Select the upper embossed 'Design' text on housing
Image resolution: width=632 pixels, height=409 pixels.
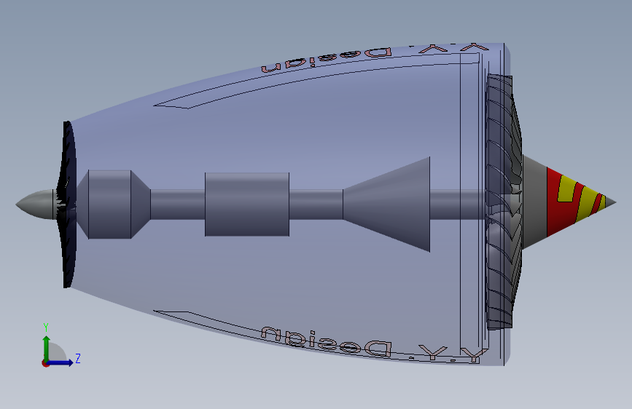pyautogui.click(x=327, y=60)
